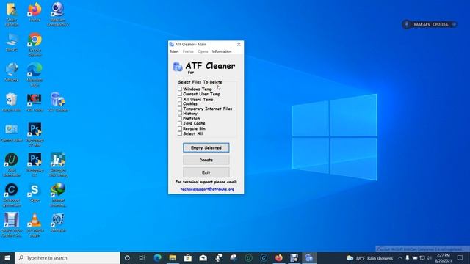The width and height of the screenshot is (470, 264).
Task: Select the Firefox desktop shortcut
Action: point(35,13)
